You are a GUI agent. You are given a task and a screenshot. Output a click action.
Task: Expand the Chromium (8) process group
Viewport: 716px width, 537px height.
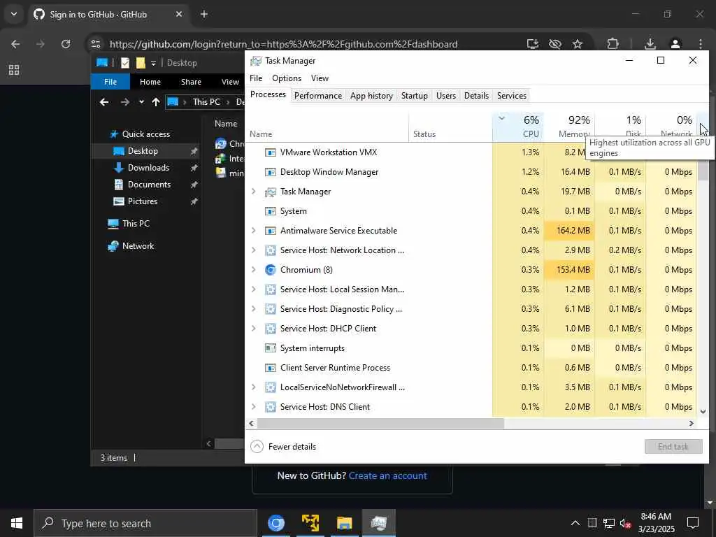[x=253, y=270]
